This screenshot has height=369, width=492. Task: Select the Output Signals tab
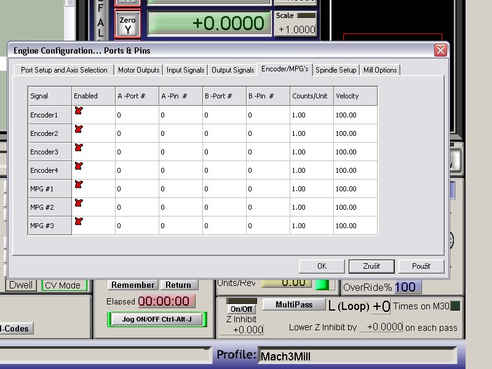(232, 70)
